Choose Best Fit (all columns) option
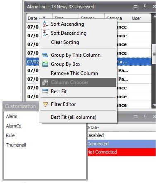The image size is (156, 183). [x=74, y=117]
